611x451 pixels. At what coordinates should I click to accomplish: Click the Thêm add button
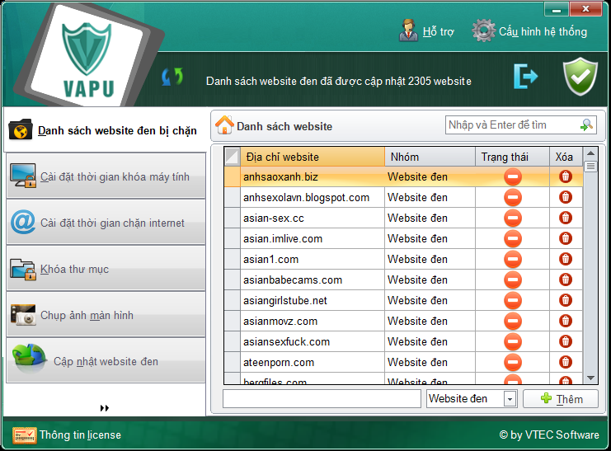click(x=561, y=399)
